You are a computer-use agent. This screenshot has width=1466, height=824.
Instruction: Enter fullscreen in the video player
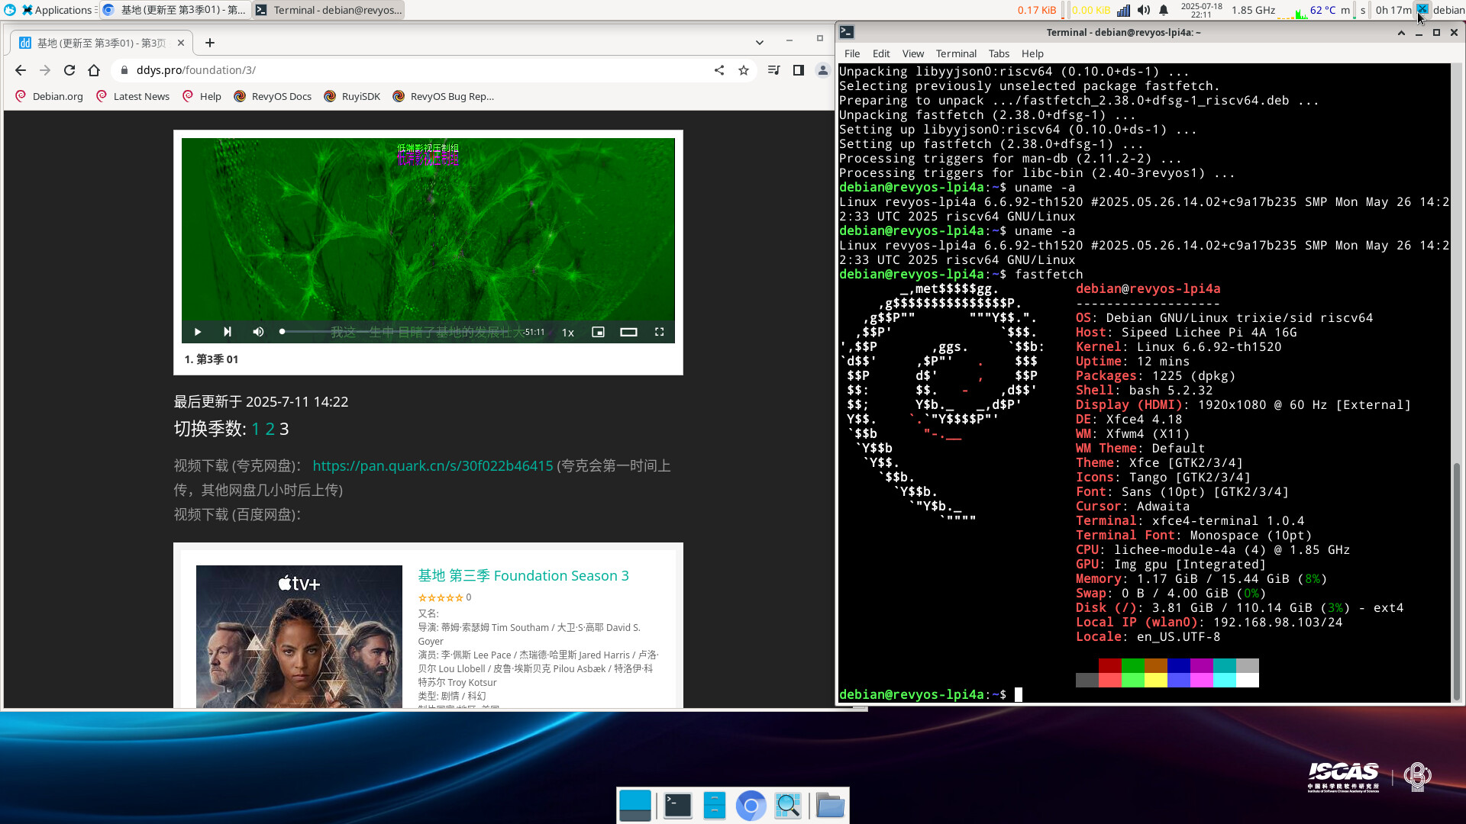tap(660, 332)
